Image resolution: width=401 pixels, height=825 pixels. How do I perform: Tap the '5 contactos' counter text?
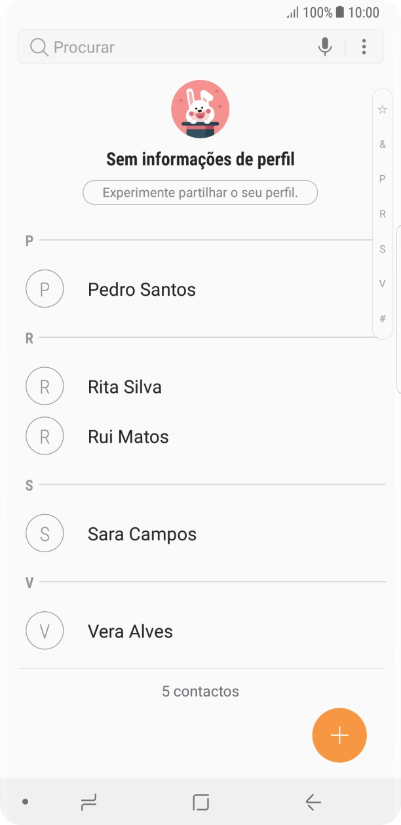(200, 691)
